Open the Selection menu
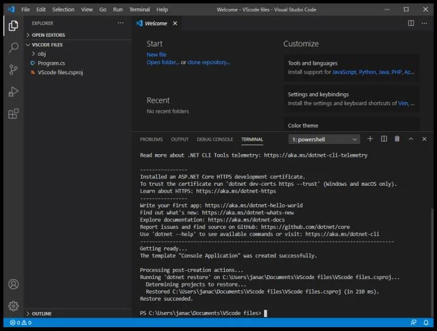437x331 pixels. point(63,10)
